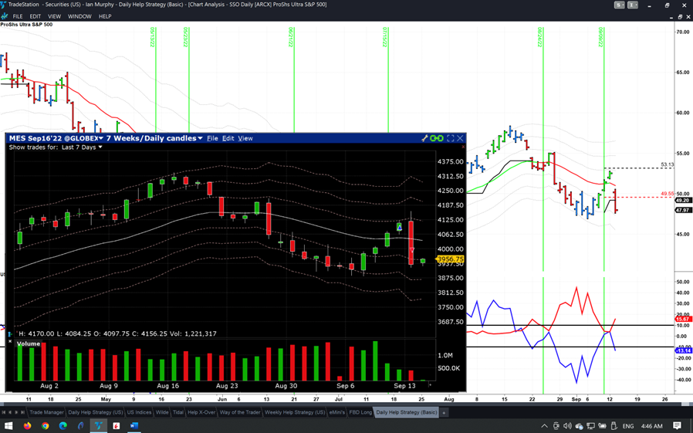Switch to the Trade Manager workspace tab

(x=46, y=412)
